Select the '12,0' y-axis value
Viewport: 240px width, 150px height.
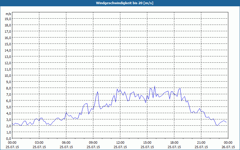(x=8, y=63)
